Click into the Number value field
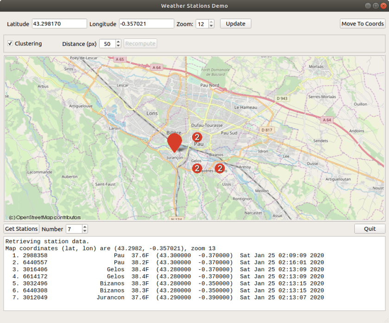 pyautogui.click(x=74, y=228)
